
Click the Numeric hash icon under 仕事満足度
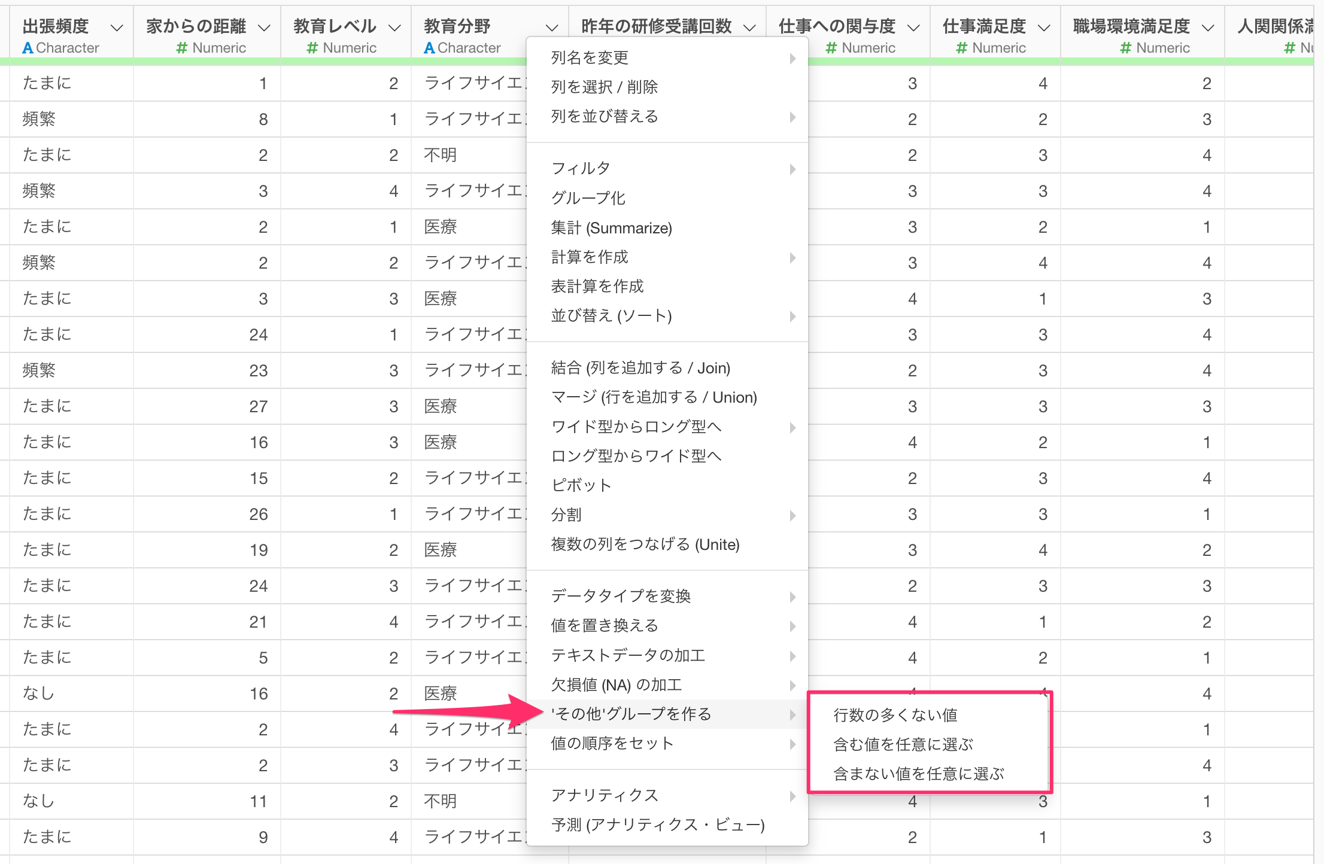click(961, 48)
